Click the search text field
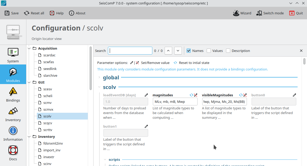Image resolution: width=307 pixels, height=166 pixels. coord(130,51)
